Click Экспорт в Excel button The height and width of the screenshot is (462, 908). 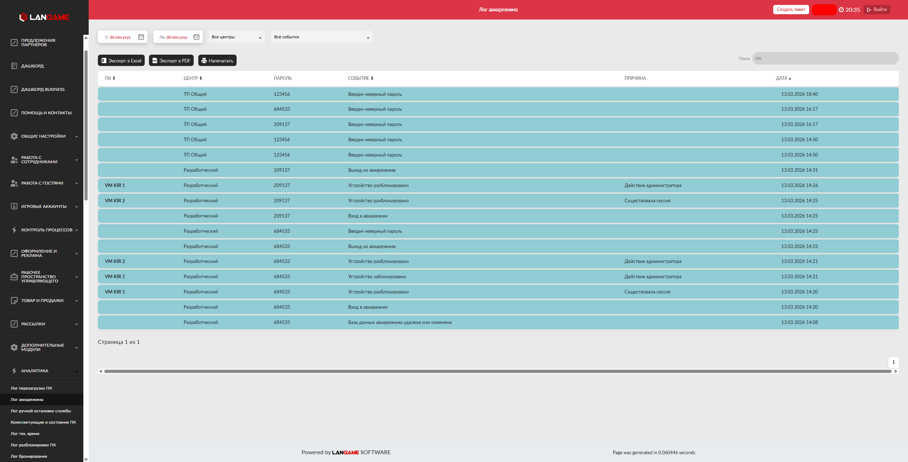point(121,61)
